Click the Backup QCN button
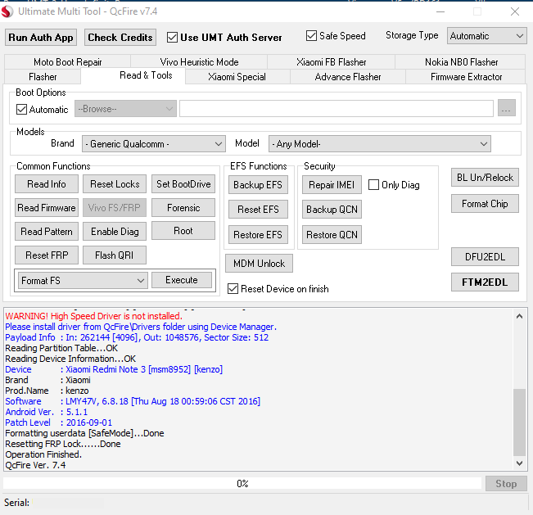 point(332,210)
